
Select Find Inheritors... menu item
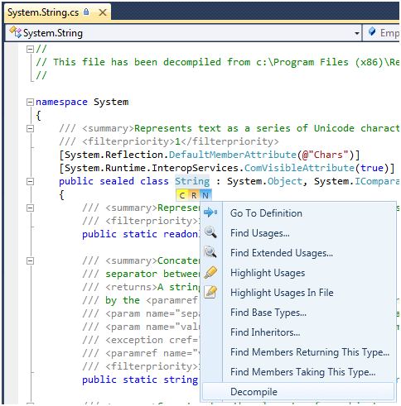pyautogui.click(x=298, y=332)
